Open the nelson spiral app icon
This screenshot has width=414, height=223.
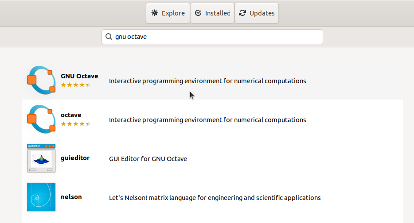(41, 197)
